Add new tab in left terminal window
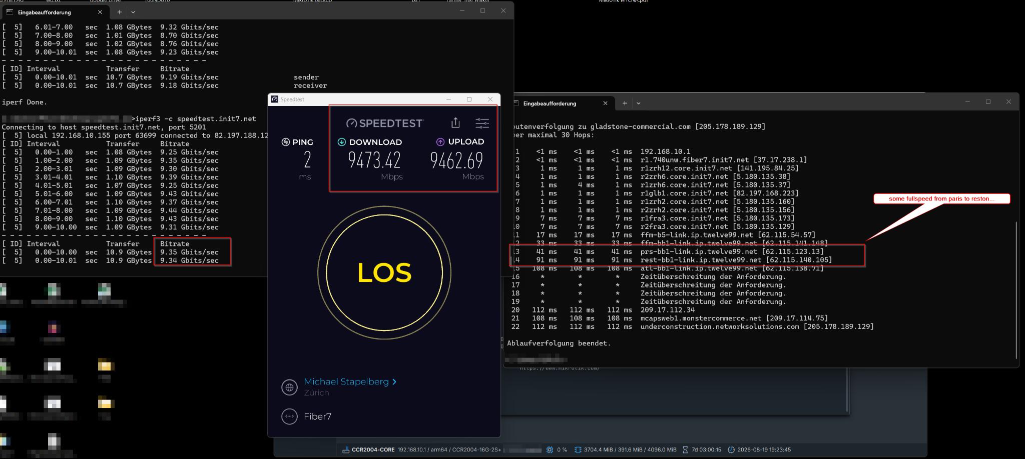 [119, 11]
